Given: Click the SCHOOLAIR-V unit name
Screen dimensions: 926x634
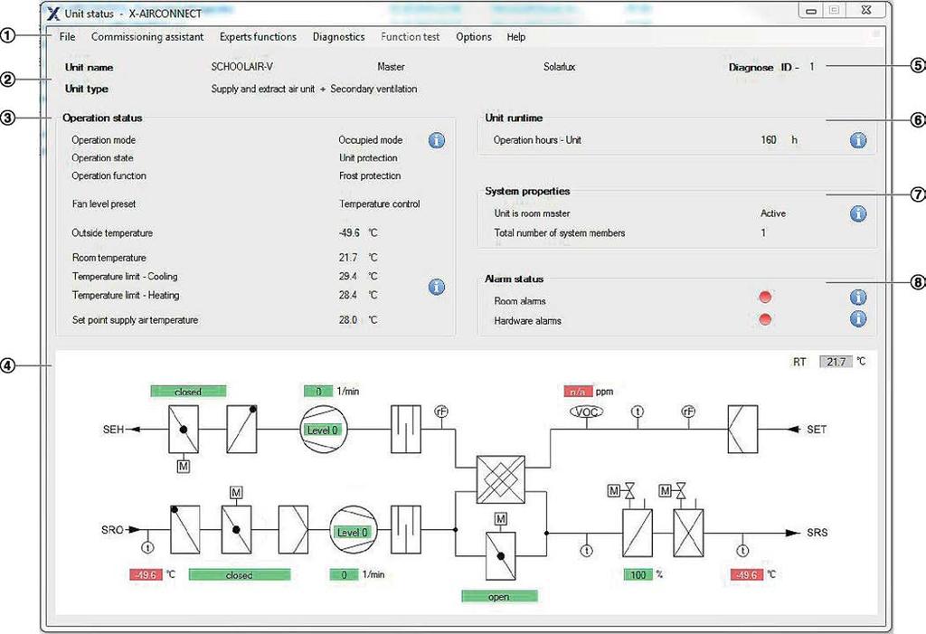Looking at the screenshot, I should click(x=242, y=67).
